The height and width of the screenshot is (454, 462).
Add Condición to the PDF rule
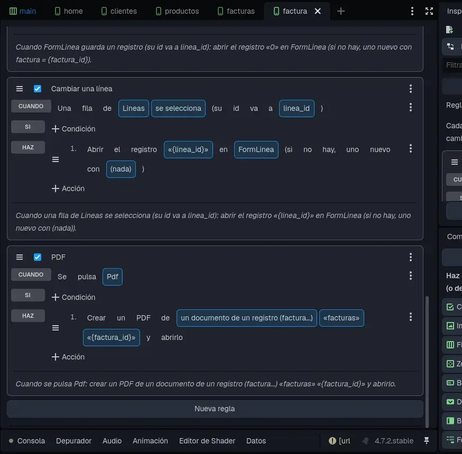click(73, 297)
